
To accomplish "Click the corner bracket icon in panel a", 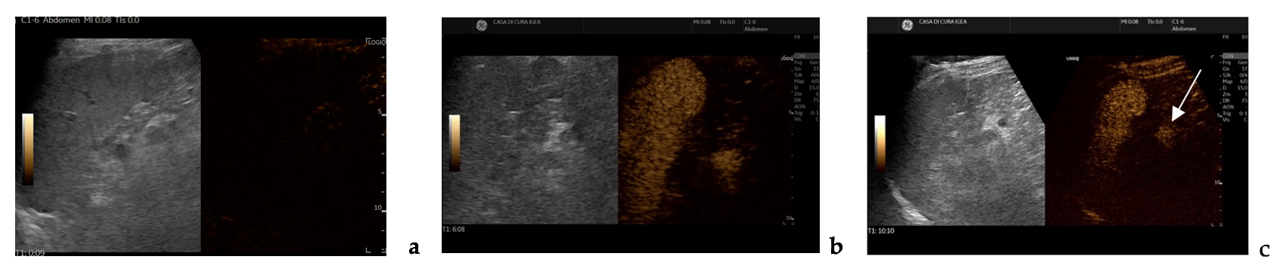I will coord(369,250).
